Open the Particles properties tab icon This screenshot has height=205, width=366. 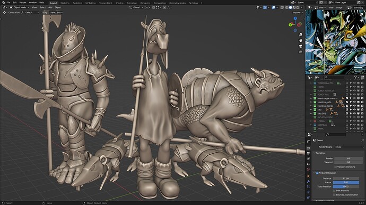pos(308,187)
